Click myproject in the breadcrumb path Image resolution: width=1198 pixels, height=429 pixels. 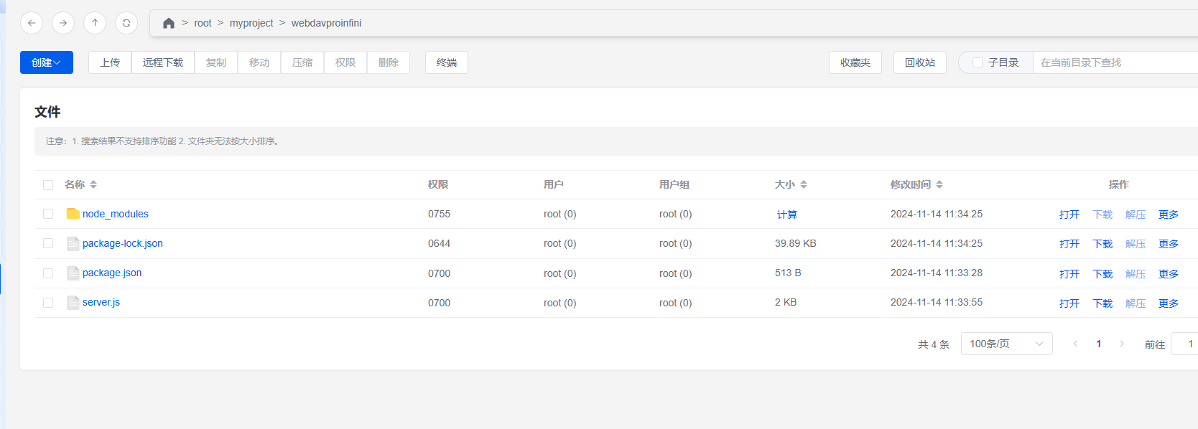251,23
